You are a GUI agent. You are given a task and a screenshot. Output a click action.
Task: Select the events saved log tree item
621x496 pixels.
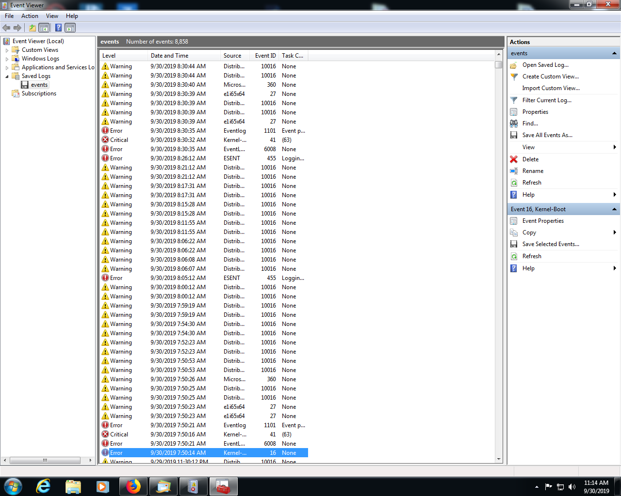39,85
